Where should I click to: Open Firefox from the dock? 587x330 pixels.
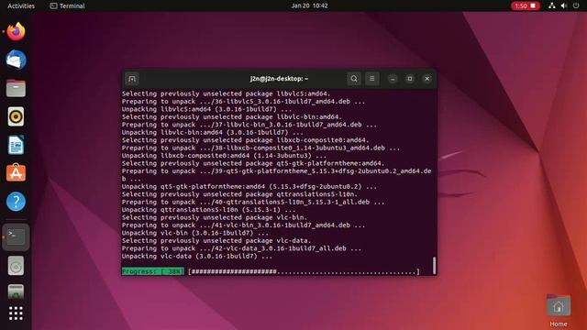tap(16, 31)
